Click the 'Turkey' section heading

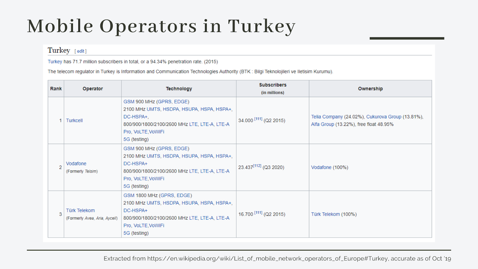59,50
